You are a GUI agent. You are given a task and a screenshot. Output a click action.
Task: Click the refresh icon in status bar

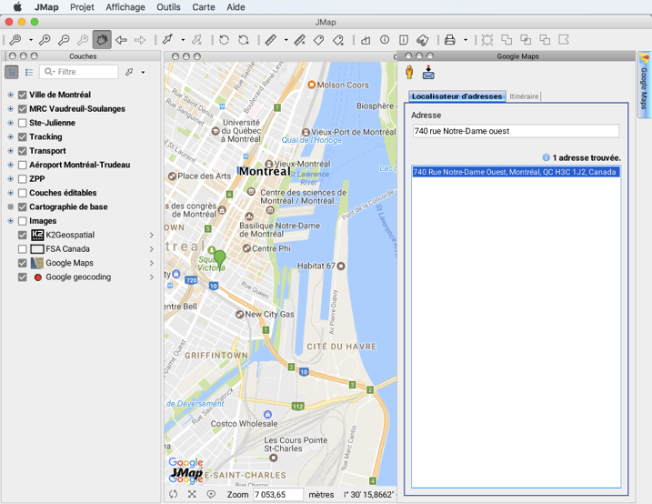pyautogui.click(x=173, y=494)
